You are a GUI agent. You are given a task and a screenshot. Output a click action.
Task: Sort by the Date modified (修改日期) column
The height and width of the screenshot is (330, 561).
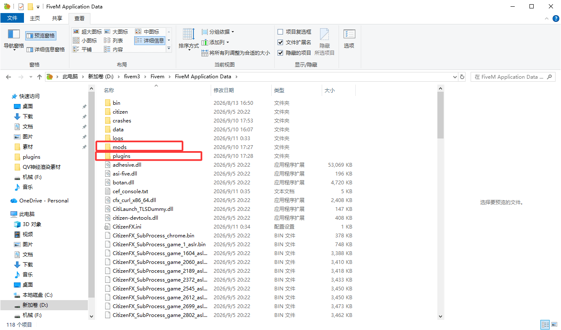(241, 90)
